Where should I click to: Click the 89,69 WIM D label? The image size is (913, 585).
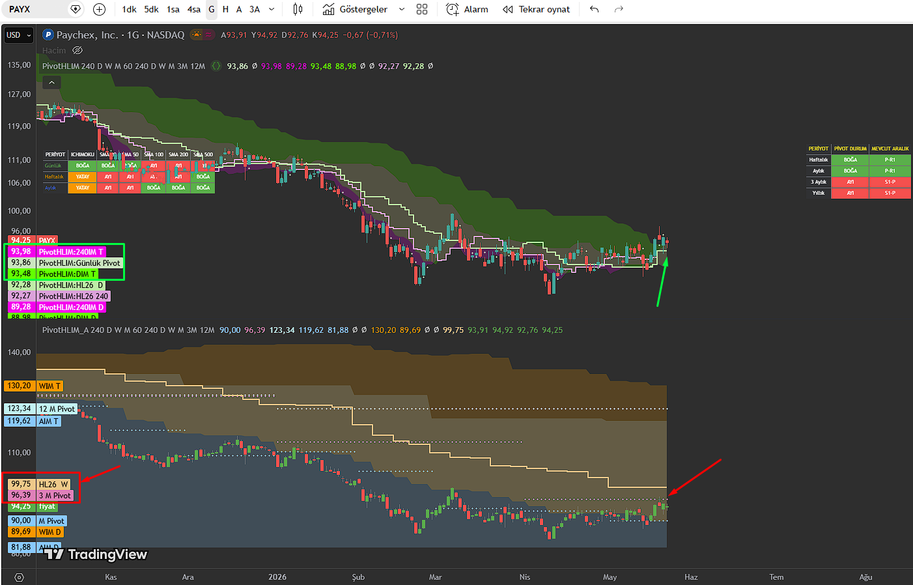pos(36,532)
